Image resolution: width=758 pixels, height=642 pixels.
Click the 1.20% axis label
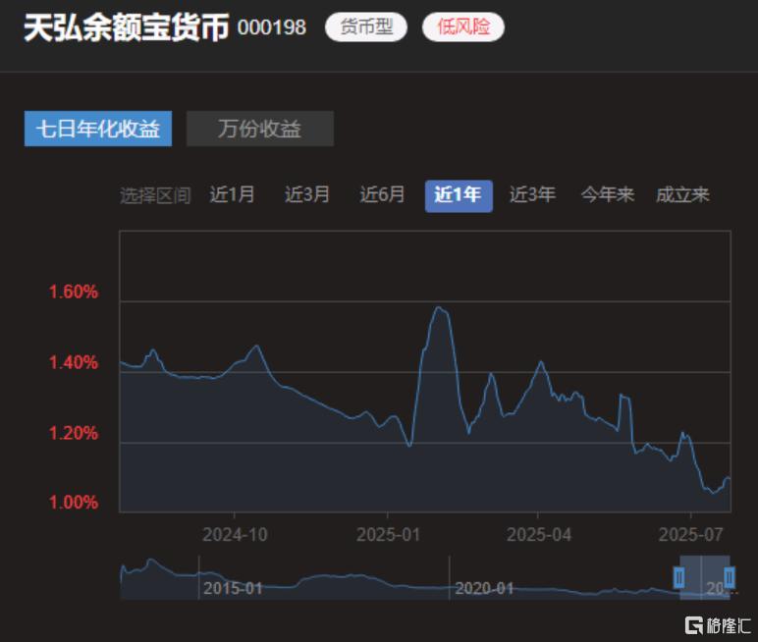74,433
